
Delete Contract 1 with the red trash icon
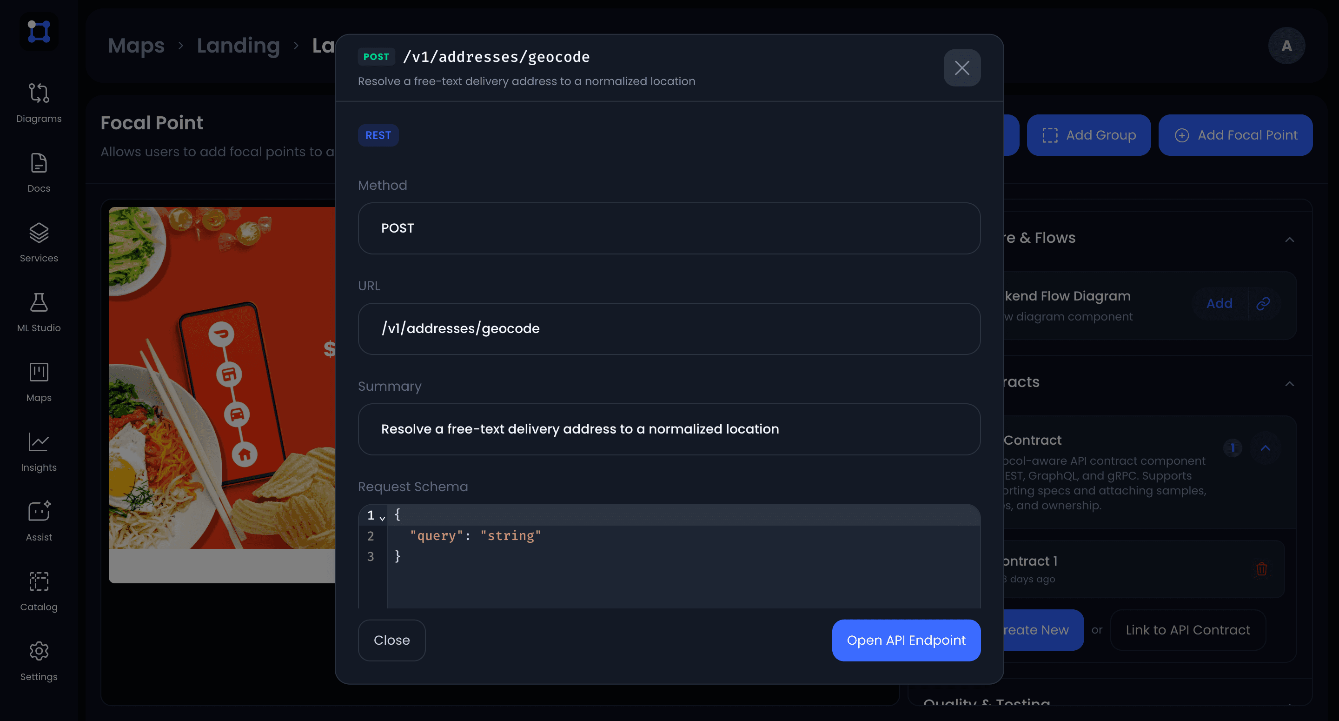1261,568
